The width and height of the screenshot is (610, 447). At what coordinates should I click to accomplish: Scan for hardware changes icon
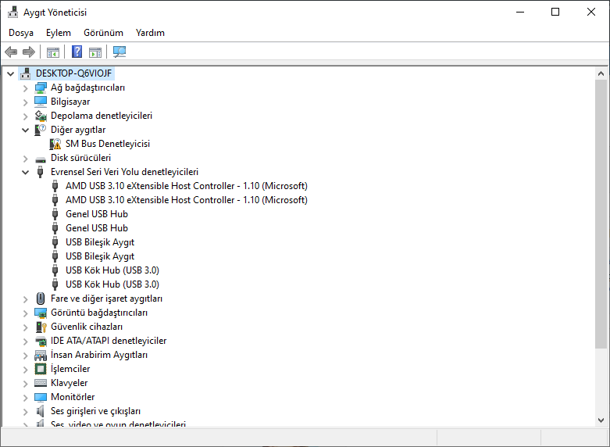point(120,52)
